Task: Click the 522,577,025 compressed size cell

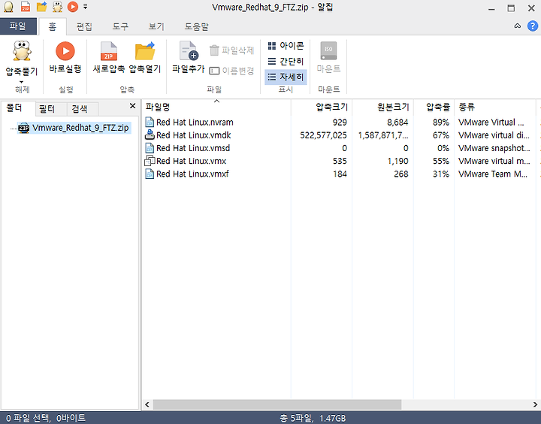Action: (x=323, y=135)
